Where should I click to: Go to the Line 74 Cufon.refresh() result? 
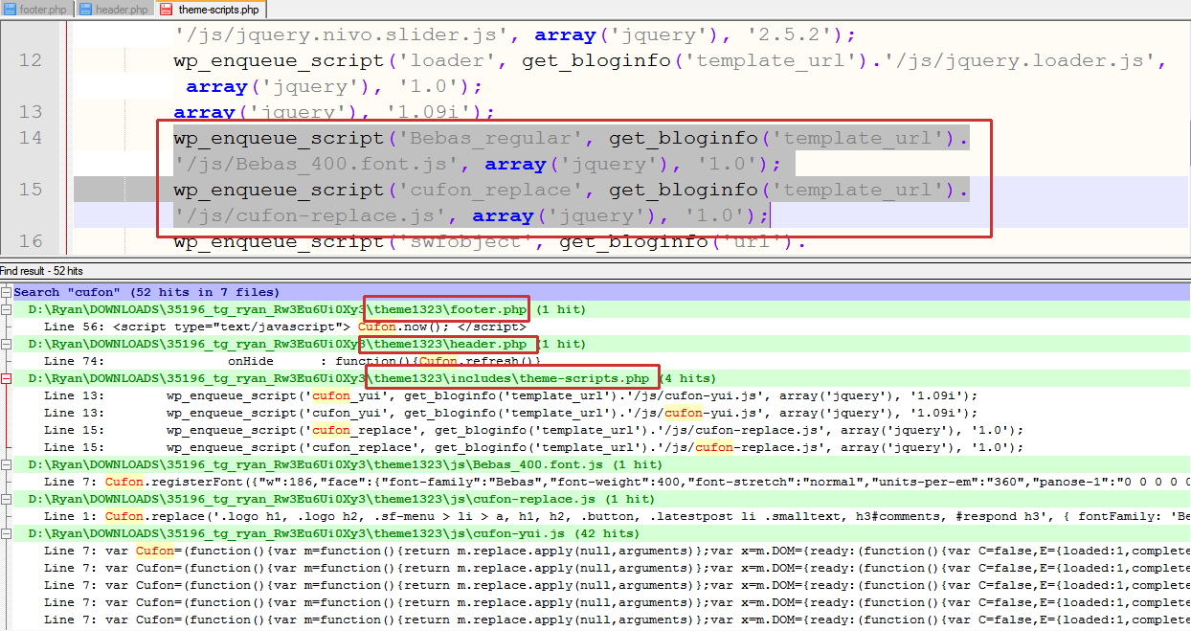click(x=293, y=361)
